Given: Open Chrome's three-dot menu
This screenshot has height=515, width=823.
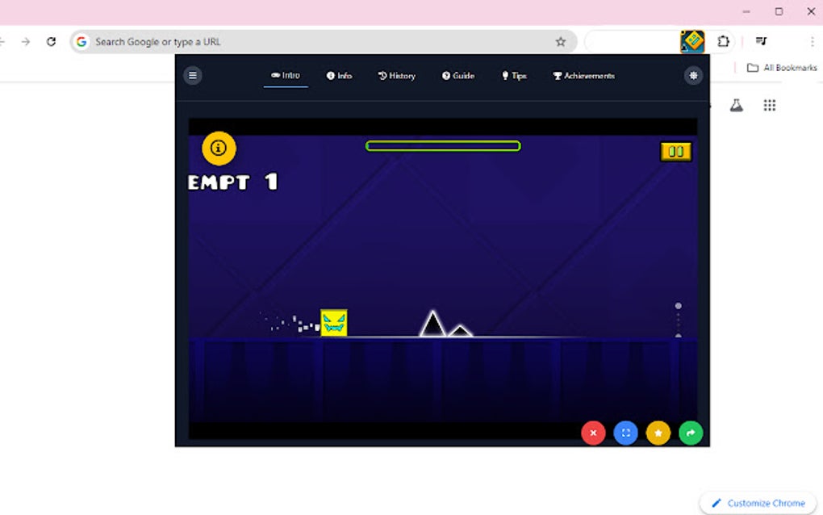Looking at the screenshot, I should (x=812, y=41).
